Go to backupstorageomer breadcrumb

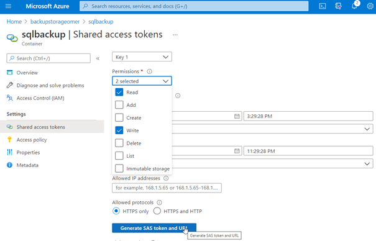click(x=55, y=22)
